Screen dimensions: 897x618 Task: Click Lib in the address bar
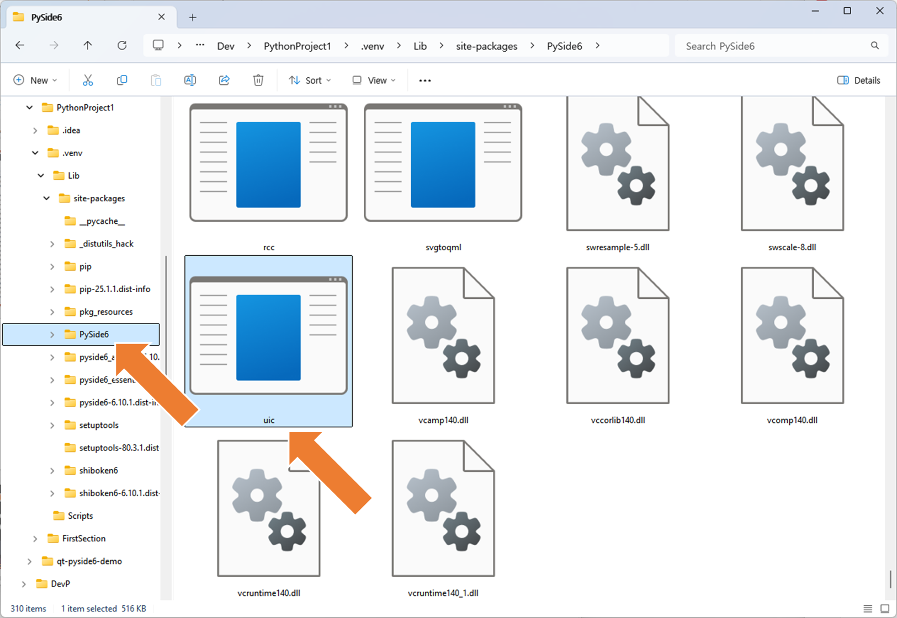(420, 46)
